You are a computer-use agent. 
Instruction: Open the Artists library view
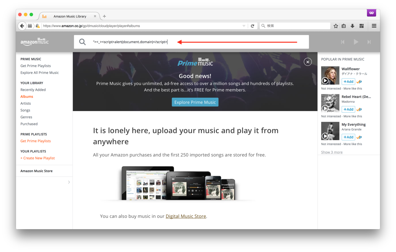tap(26, 103)
